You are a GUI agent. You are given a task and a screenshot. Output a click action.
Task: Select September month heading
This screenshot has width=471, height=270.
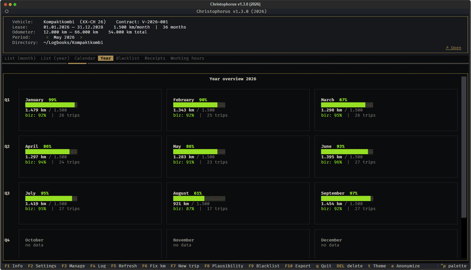(x=333, y=193)
